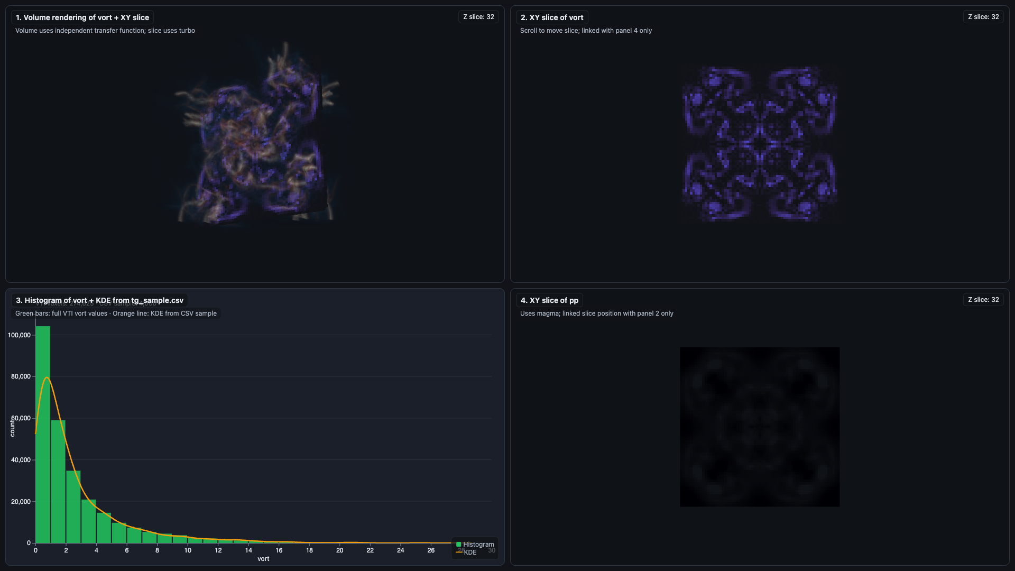Viewport: 1015px width, 571px height.
Task: Click the x-axis tick label '20'
Action: pyautogui.click(x=340, y=550)
